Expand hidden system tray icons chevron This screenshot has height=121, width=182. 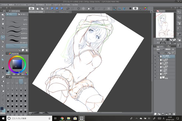click(136, 118)
